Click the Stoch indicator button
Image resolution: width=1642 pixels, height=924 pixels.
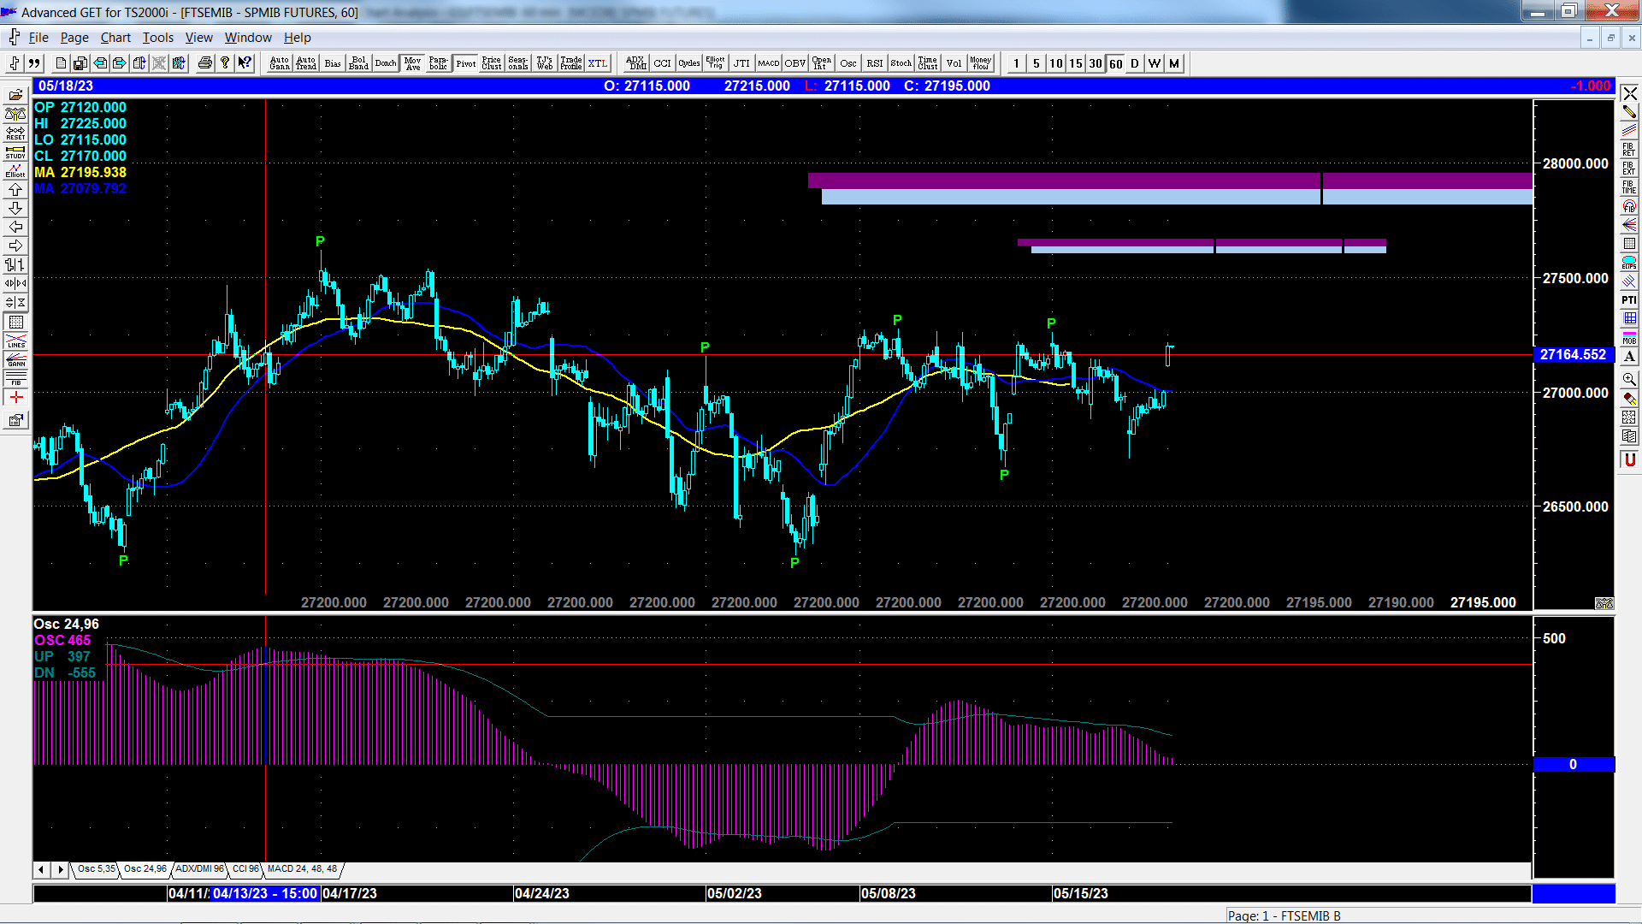coord(901,63)
